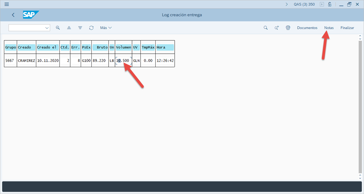Open the command field dropdown arrow
Viewport: 364px width, 194px height.
(x=47, y=28)
